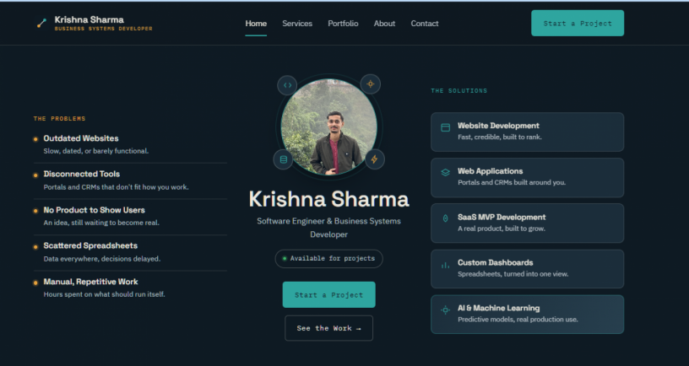Viewport: 689px width, 366px height.
Task: Click the large Krishna Sharma hero heading
Action: pos(328,199)
